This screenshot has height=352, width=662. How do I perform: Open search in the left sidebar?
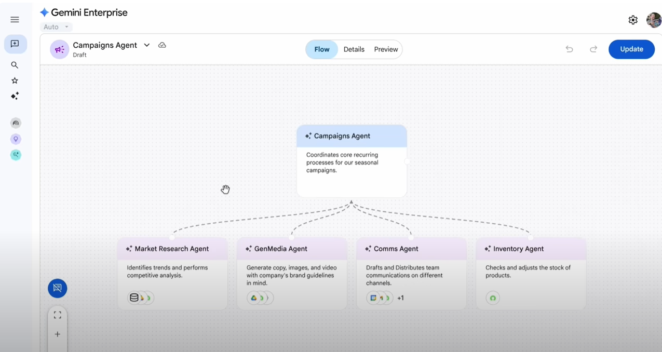pyautogui.click(x=15, y=65)
